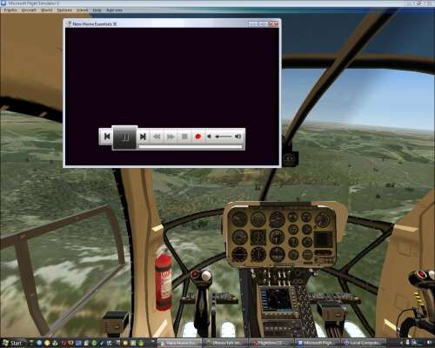Open the Help menu
Viewport: 435px width, 348px height.
click(x=97, y=10)
